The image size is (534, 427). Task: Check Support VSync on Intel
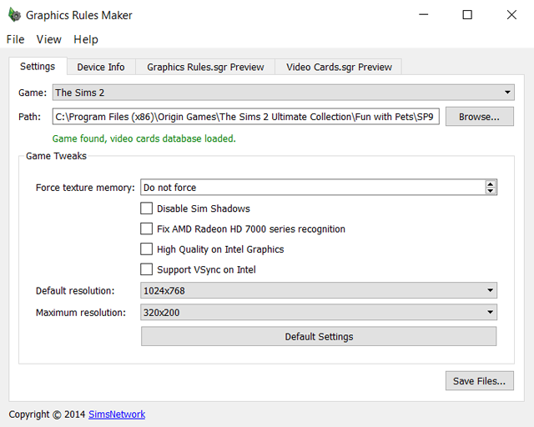[x=147, y=269]
